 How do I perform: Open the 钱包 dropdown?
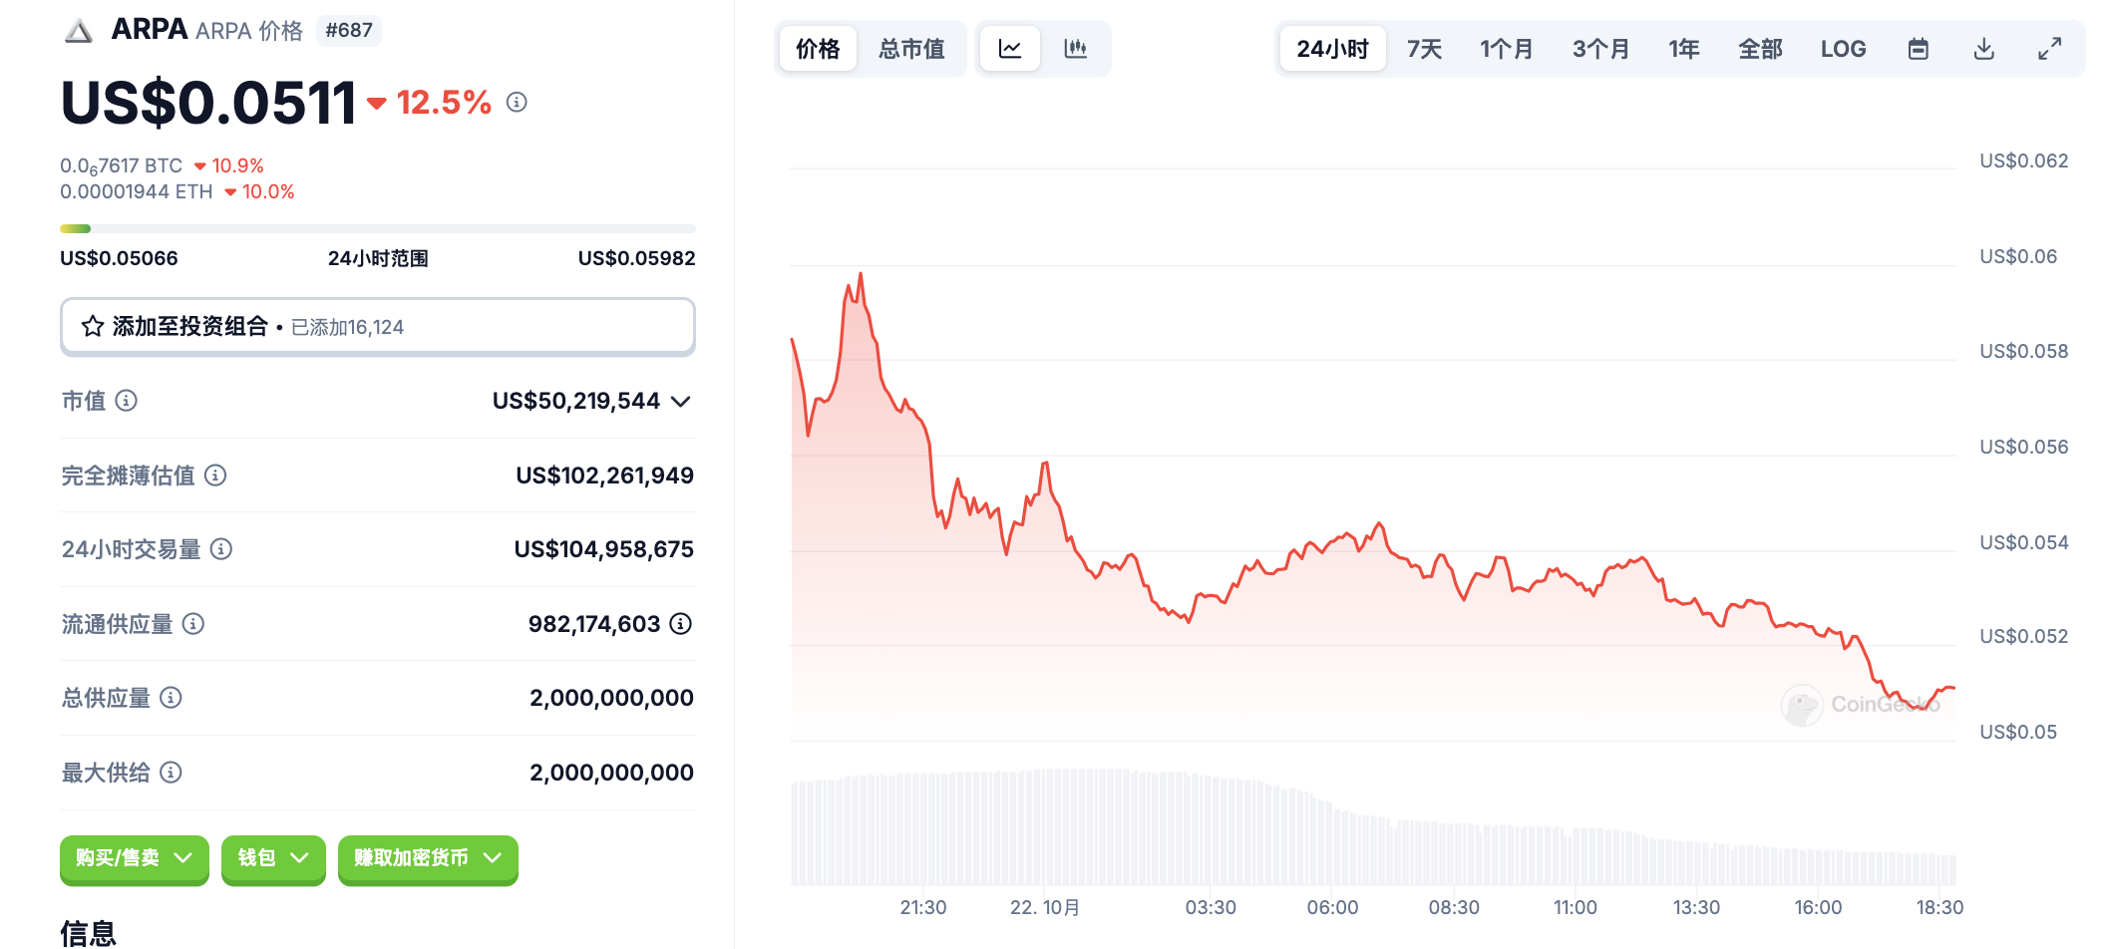pyautogui.click(x=273, y=858)
